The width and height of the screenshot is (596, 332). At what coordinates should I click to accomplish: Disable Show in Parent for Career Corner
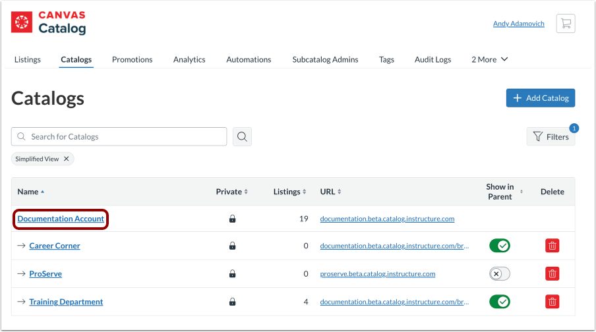[x=499, y=246]
